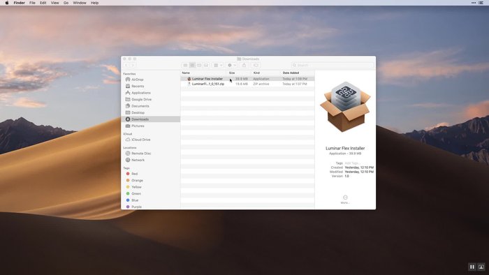Open Desktop in the sidebar

[x=138, y=113]
